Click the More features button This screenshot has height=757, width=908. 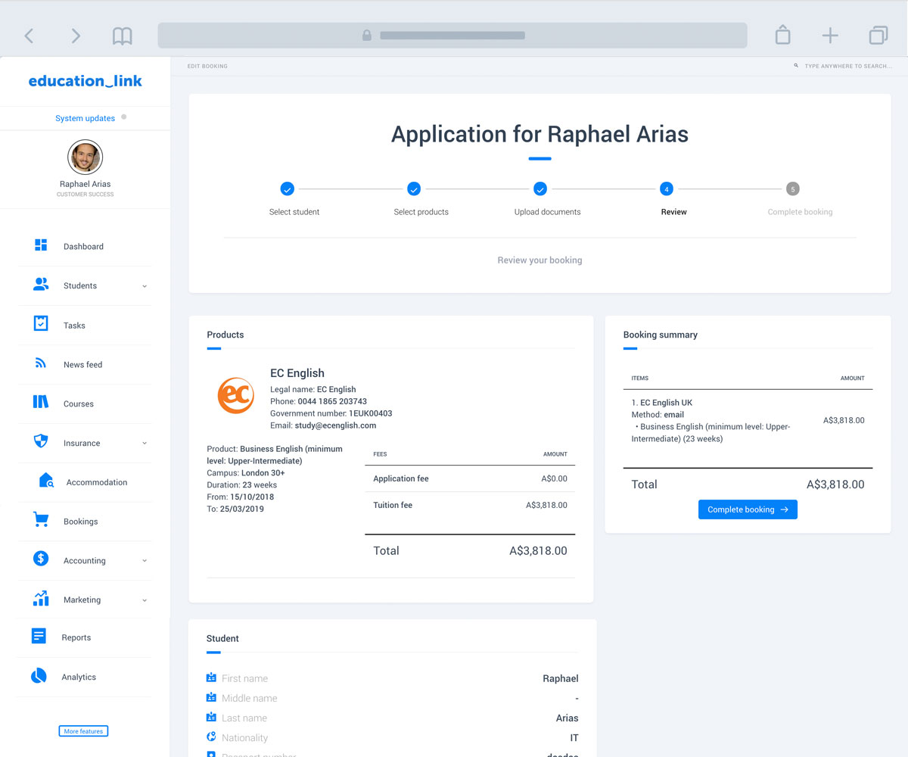(x=83, y=731)
